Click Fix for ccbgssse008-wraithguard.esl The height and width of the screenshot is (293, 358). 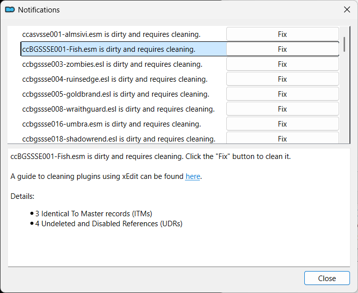282,109
